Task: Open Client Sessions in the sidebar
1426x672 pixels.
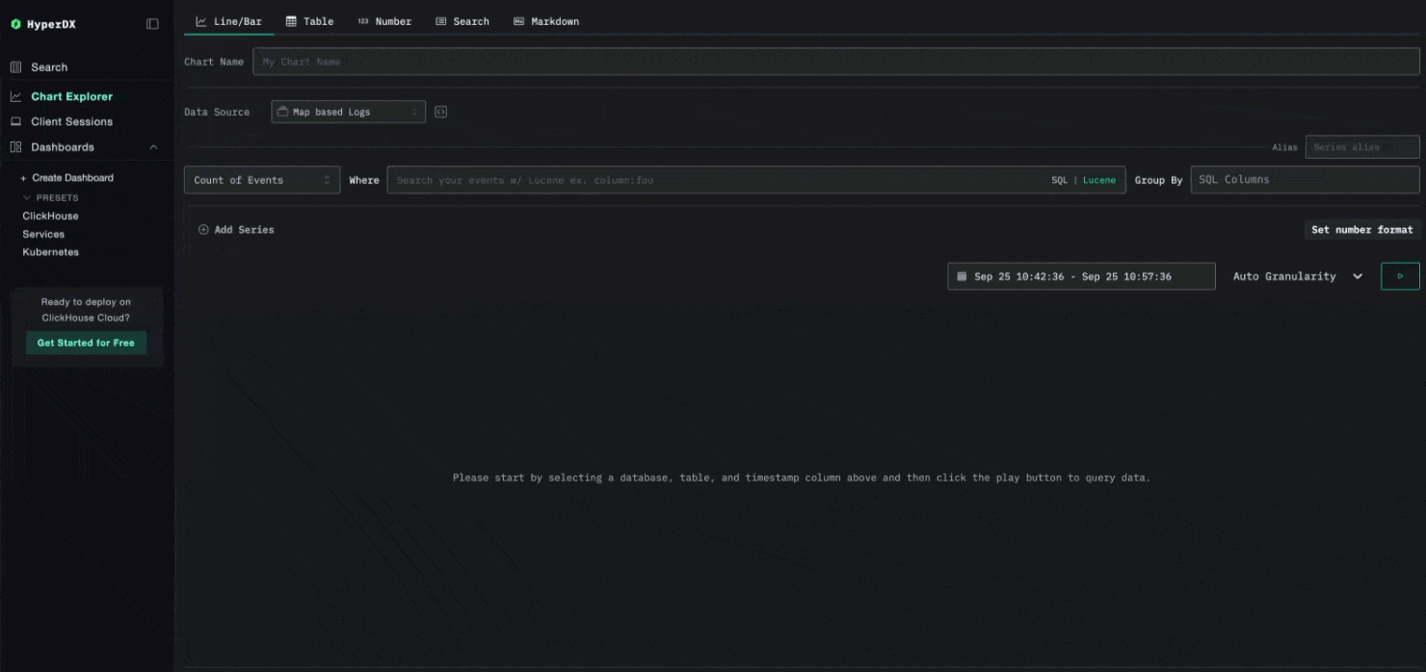Action: [71, 121]
